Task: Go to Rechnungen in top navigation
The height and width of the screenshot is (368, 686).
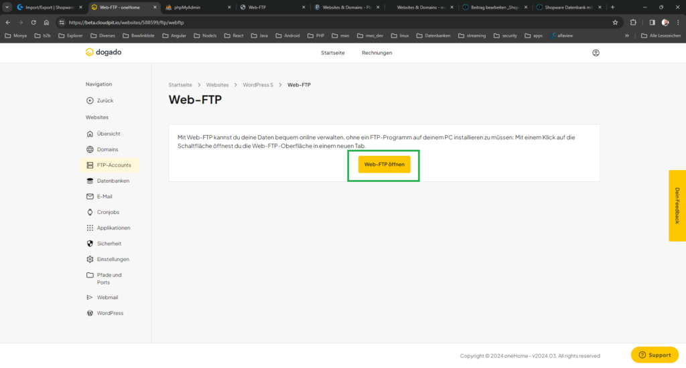Action: (x=376, y=53)
